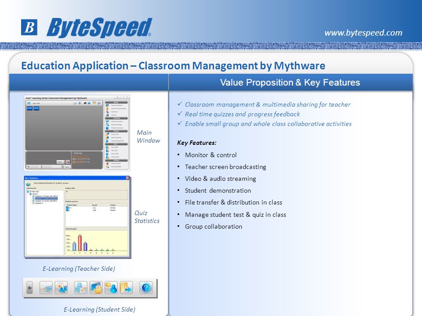Image resolution: width=422 pixels, height=316 pixels.
Task: Click the back arrow on student toolbar
Action: 29,288
